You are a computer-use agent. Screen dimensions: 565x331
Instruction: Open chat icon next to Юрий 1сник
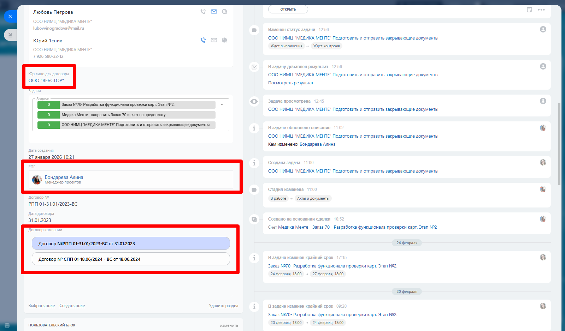pos(224,40)
